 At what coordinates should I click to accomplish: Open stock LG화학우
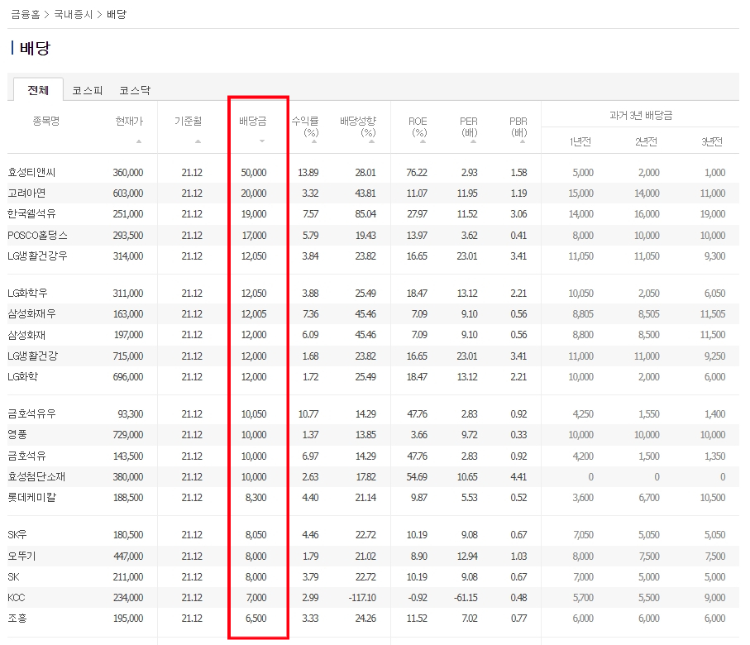[x=27, y=293]
